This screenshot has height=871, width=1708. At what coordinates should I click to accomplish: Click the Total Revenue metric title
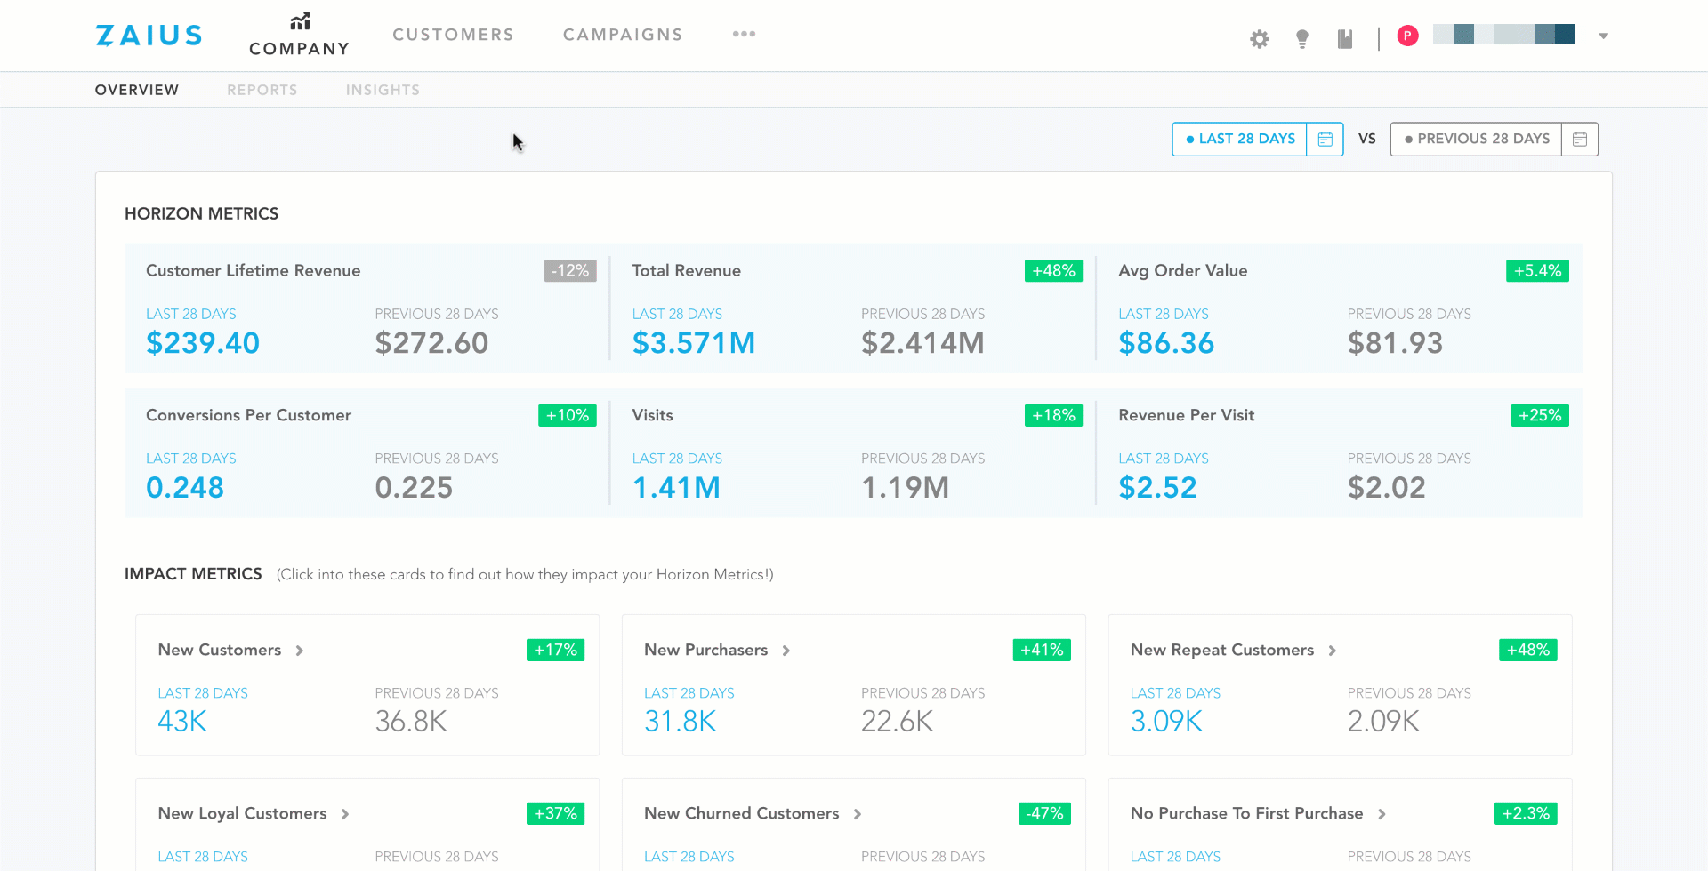[x=687, y=271]
